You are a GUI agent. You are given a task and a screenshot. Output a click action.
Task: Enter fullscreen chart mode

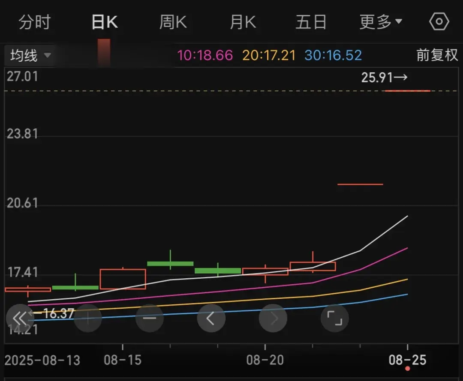(334, 318)
